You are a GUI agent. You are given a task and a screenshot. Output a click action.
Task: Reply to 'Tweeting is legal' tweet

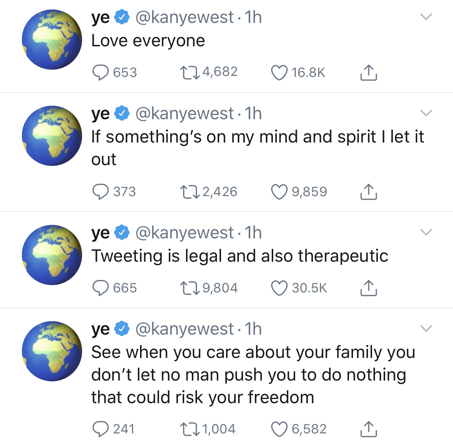tap(100, 288)
